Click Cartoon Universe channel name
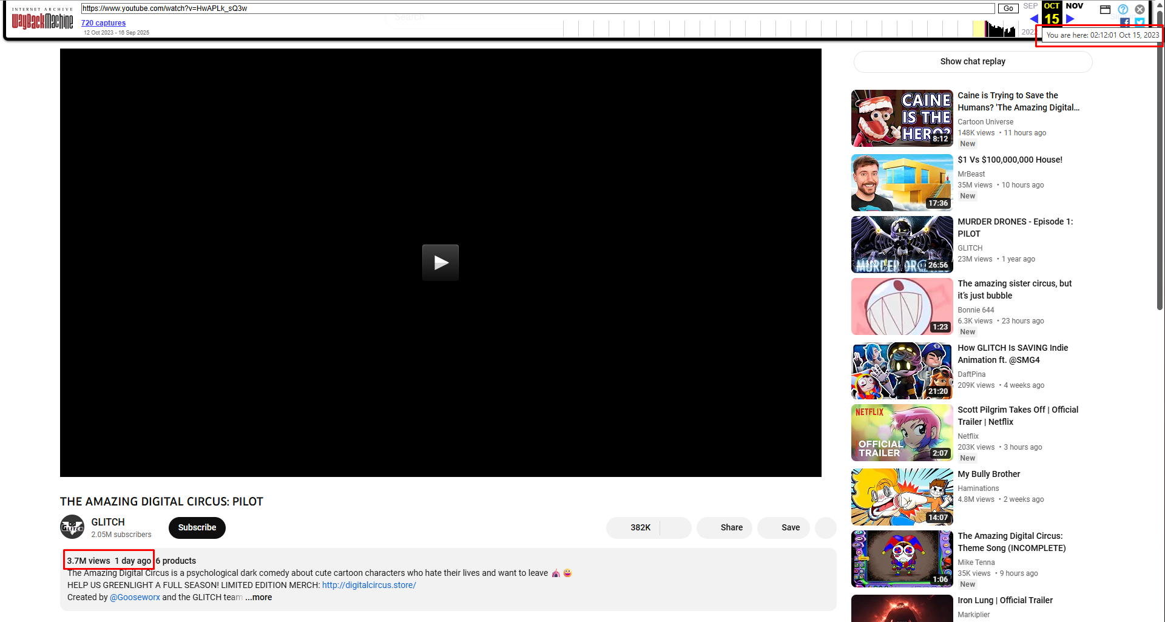Screen dimensions: 1165x622 [985, 122]
